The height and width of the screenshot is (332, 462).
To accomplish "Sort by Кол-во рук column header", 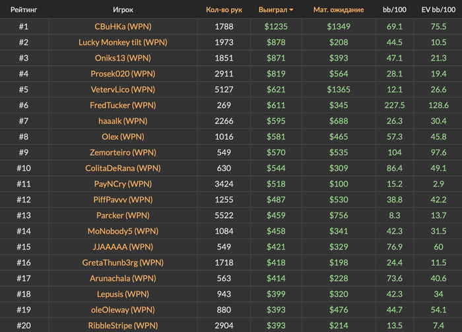I will pyautogui.click(x=224, y=10).
